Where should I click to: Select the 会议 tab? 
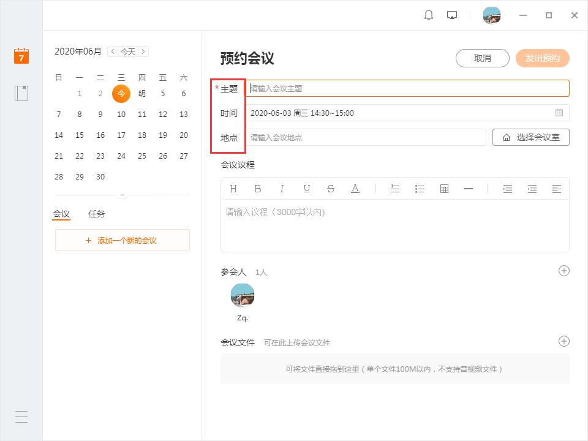(x=61, y=214)
